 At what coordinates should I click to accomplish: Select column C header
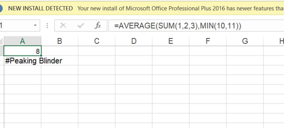(x=97, y=41)
